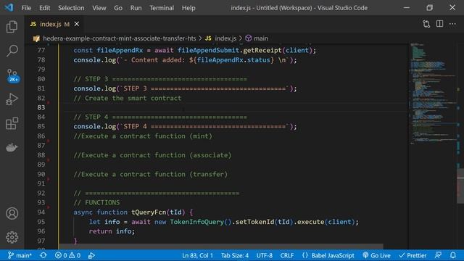Open the Explorer view in activity bar
This screenshot has height=261, width=464.
(12, 27)
